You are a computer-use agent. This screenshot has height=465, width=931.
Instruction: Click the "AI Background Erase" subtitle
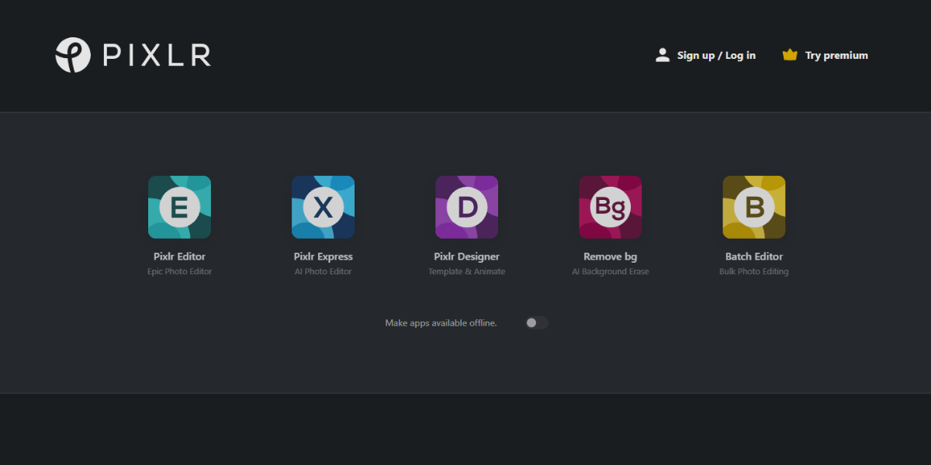click(610, 272)
